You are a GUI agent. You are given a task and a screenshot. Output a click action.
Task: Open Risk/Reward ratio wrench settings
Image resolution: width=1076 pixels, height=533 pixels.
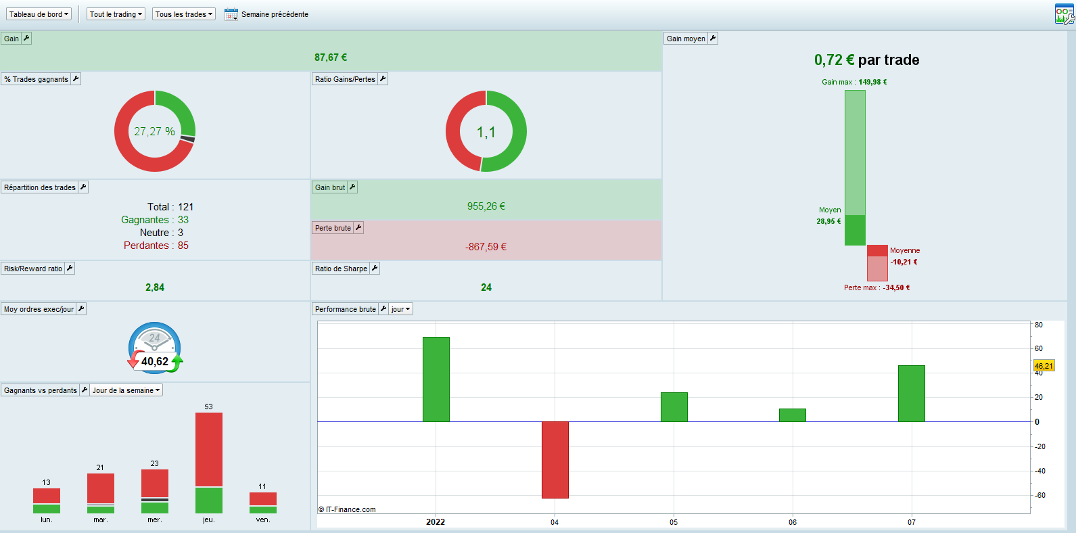[70, 269]
